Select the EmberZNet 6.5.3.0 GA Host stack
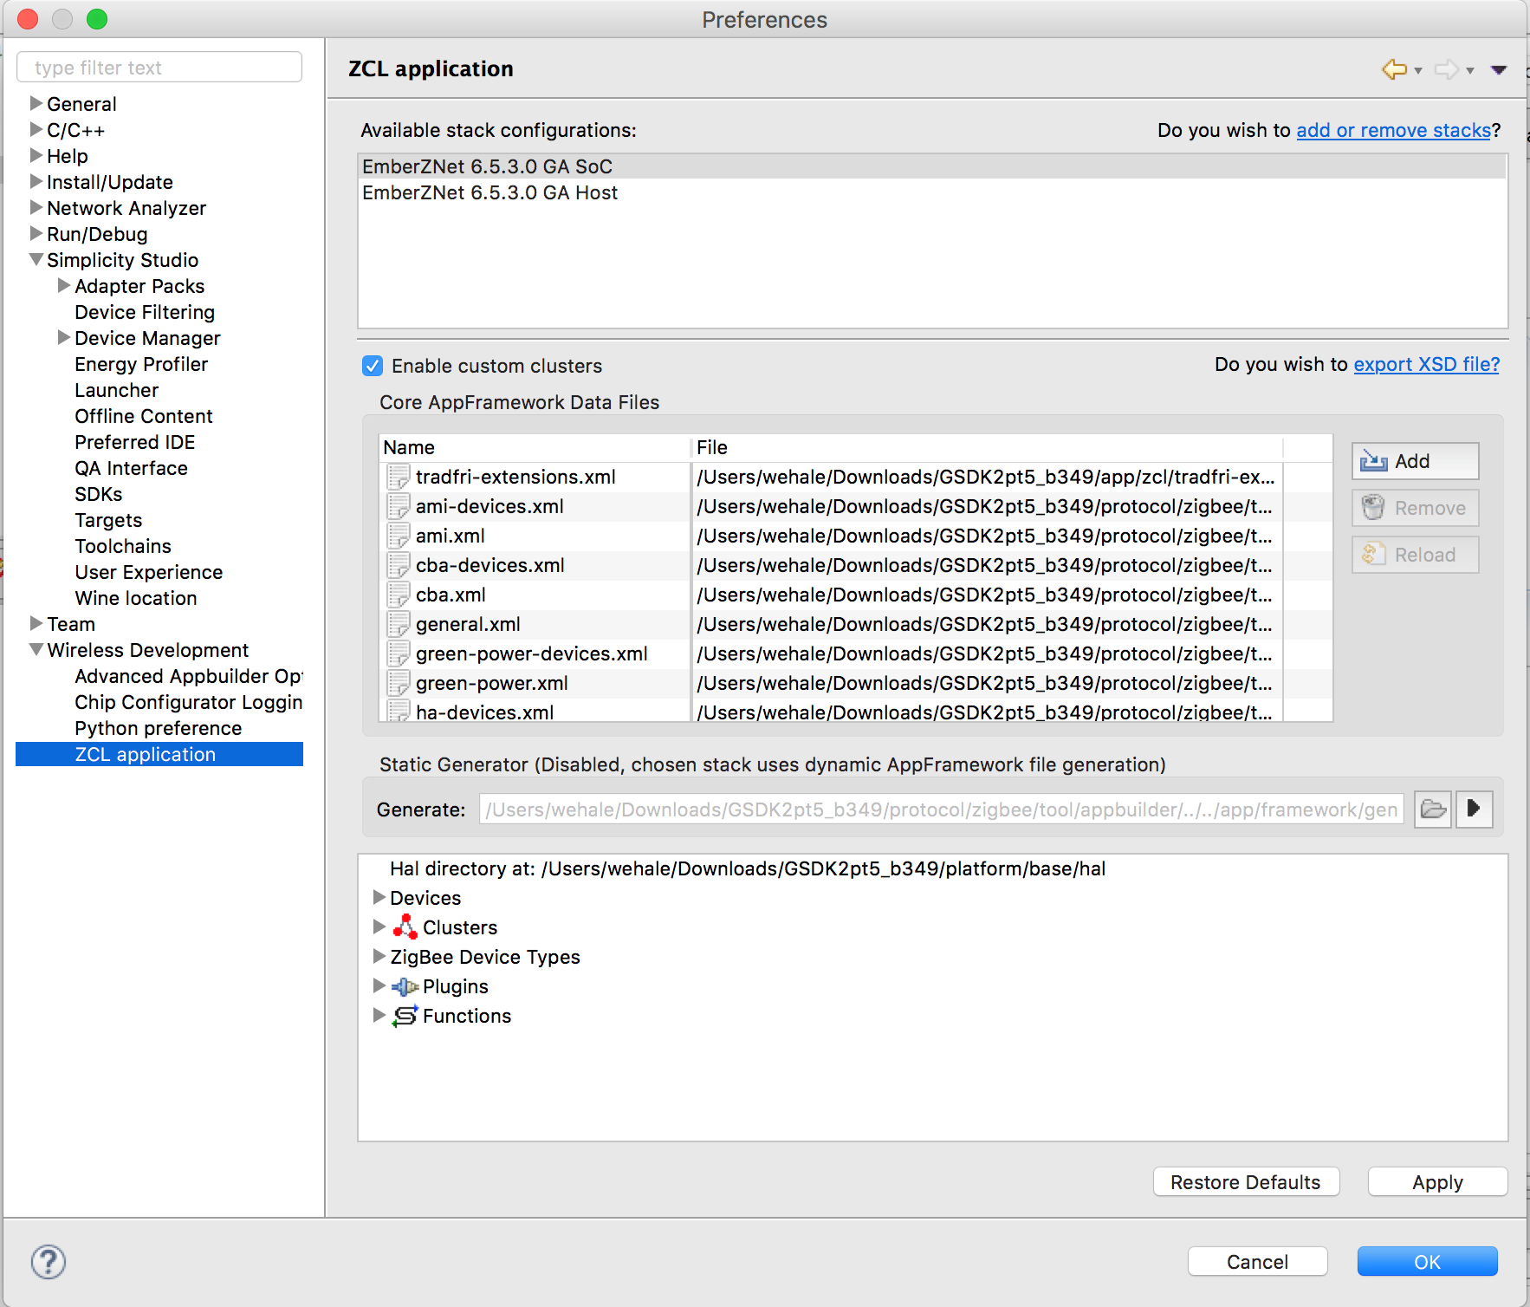 (490, 192)
